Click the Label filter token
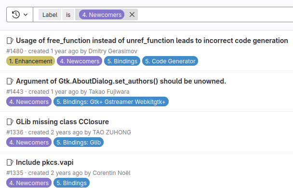This screenshot has height=188, width=293. click(50, 14)
